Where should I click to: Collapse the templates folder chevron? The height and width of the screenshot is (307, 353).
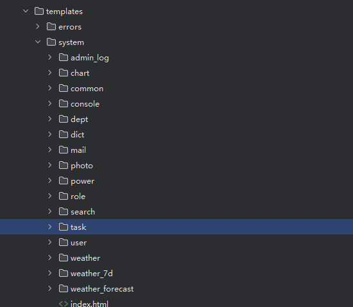point(26,11)
